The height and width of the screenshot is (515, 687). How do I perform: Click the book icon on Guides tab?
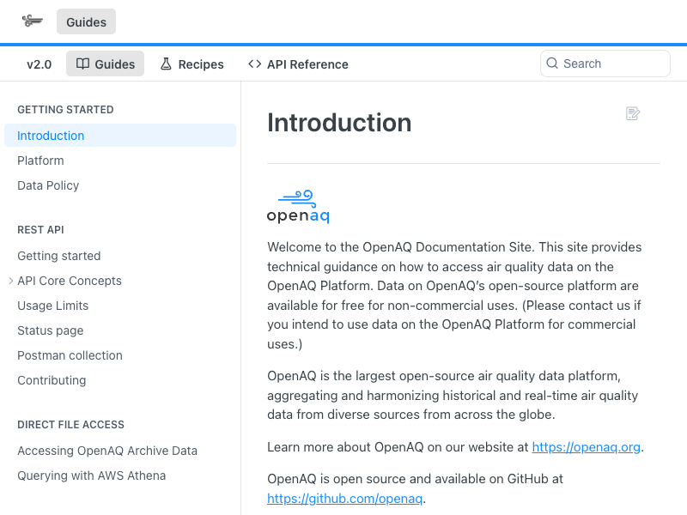click(x=82, y=64)
